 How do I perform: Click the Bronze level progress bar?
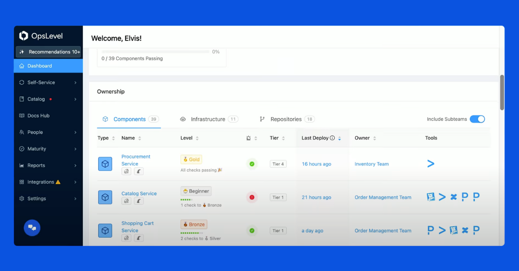(x=192, y=233)
